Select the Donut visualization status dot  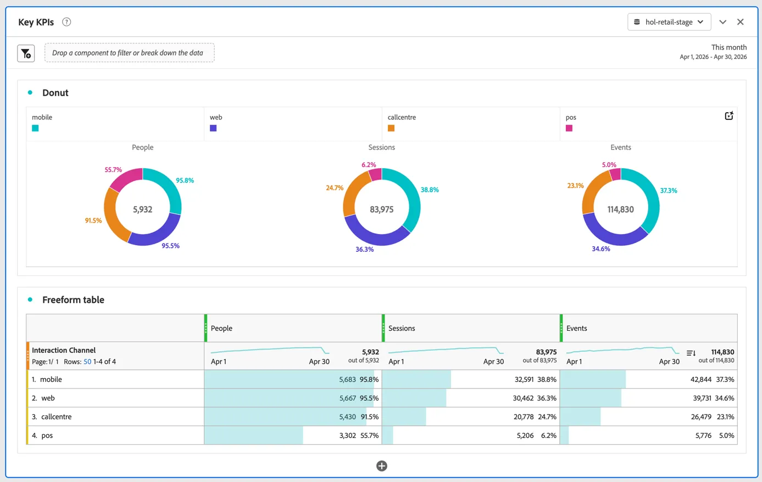tap(30, 92)
